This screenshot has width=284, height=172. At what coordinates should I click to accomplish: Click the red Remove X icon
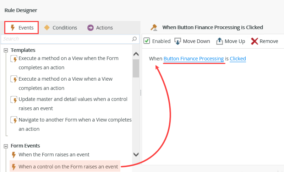click(x=254, y=41)
